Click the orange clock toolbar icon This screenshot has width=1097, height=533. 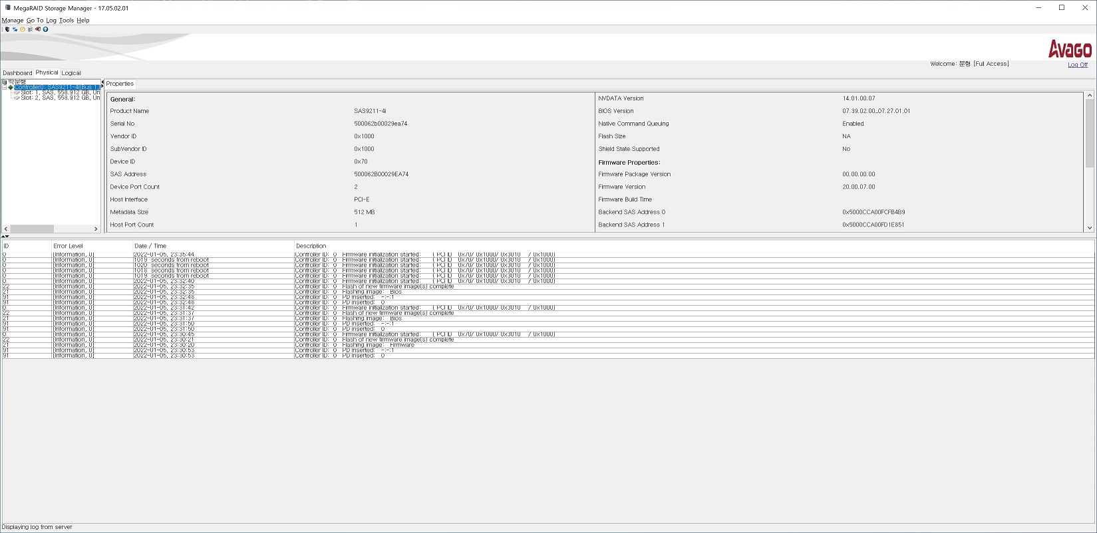point(23,29)
